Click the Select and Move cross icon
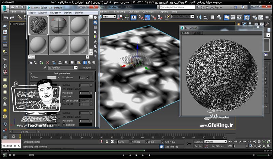Screen dimensions: 273x159 127,17
